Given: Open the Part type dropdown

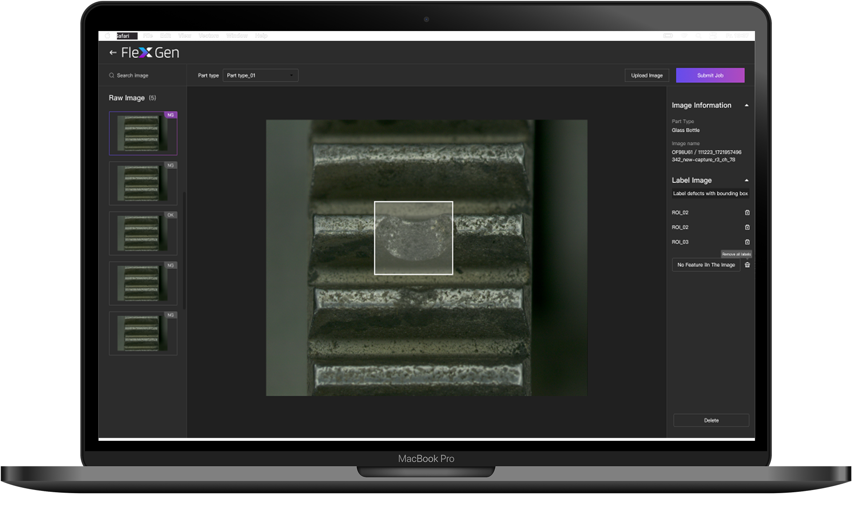Looking at the screenshot, I should [x=260, y=75].
